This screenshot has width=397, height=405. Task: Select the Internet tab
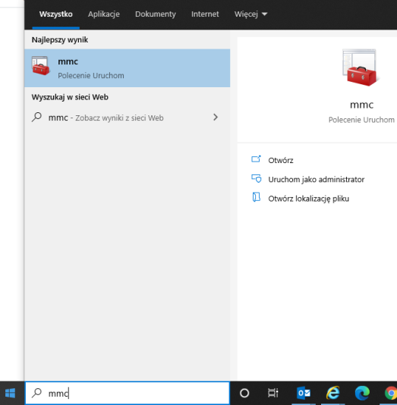[205, 14]
